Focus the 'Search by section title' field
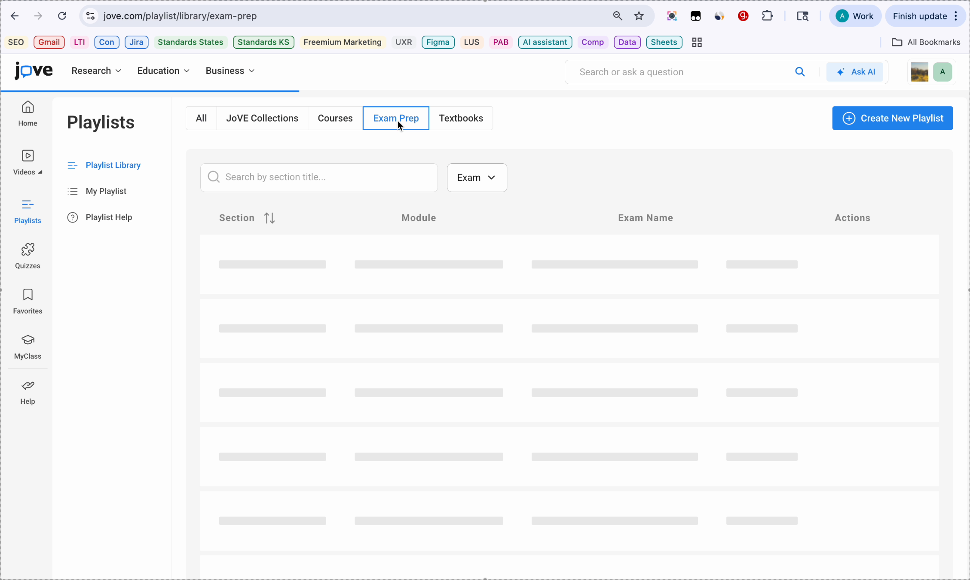970x580 pixels. 319,177
